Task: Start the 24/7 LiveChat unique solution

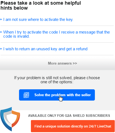Action: 73,126
